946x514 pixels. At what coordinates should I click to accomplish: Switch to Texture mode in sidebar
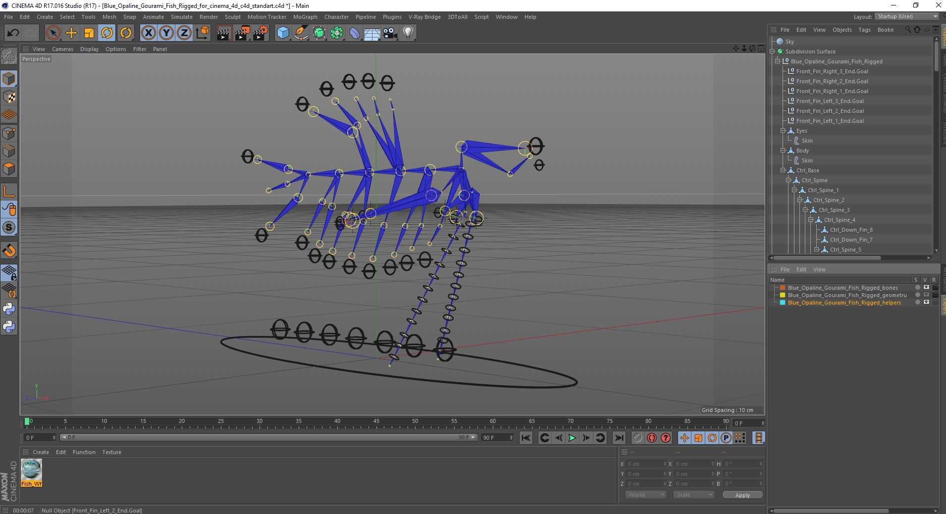tap(9, 97)
